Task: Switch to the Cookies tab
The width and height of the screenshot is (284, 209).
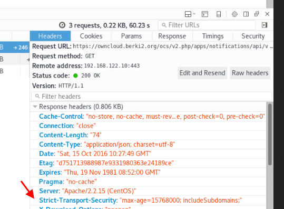Action: [91, 36]
